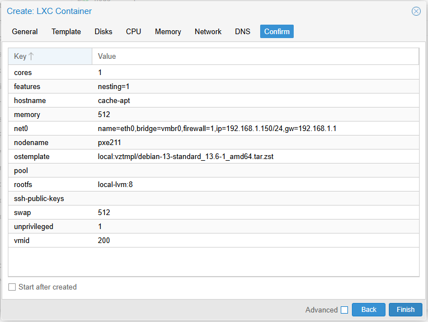Viewport: 428px width, 322px height.
Task: Select the ssh-public-keys row key
Action: tap(50, 199)
